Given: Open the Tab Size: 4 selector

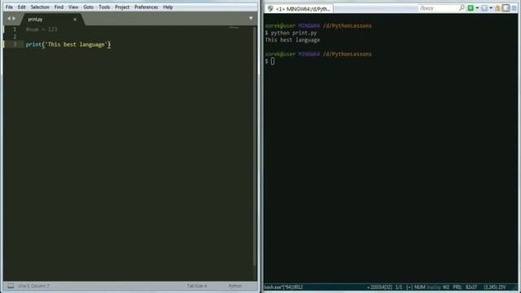Looking at the screenshot, I should pyautogui.click(x=197, y=286).
